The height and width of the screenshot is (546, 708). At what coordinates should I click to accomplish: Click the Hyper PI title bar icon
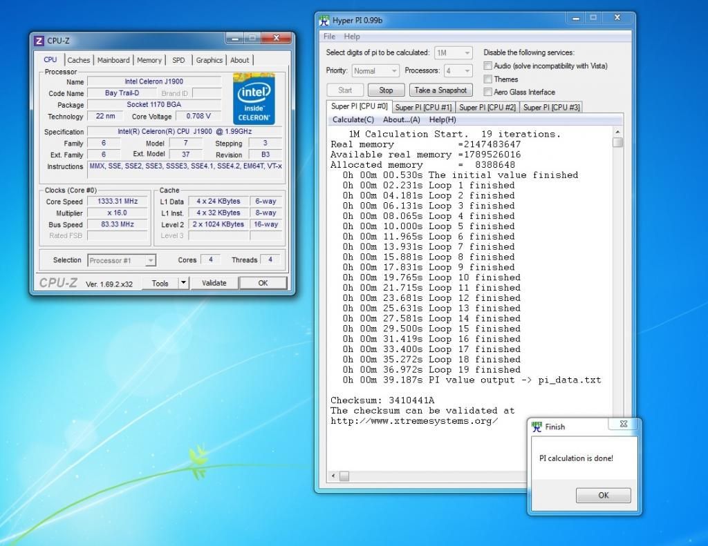[324, 20]
